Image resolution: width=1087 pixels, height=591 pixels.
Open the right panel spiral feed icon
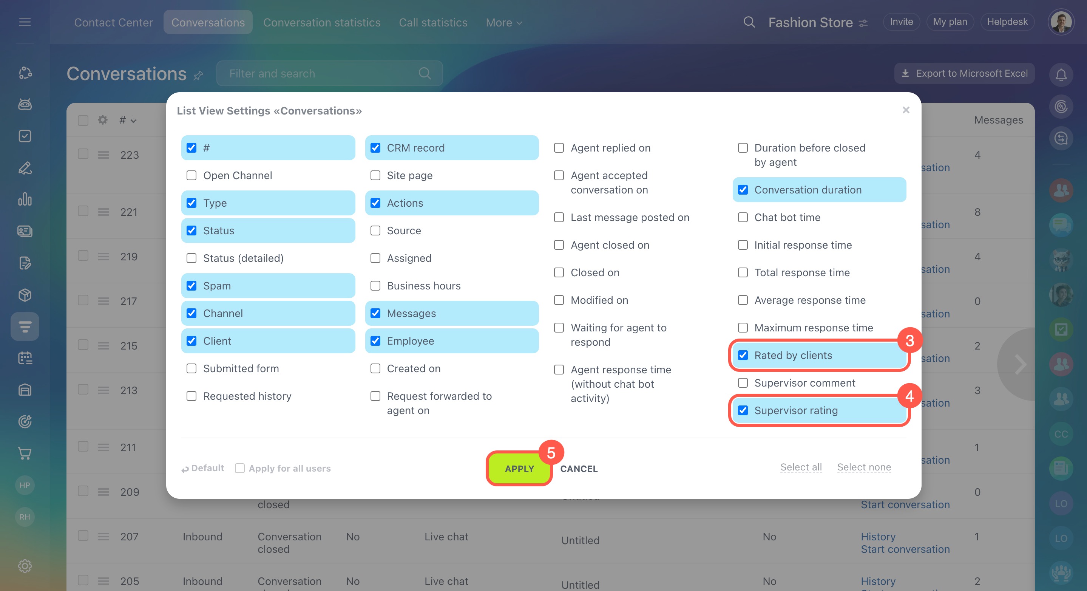[x=1061, y=107]
